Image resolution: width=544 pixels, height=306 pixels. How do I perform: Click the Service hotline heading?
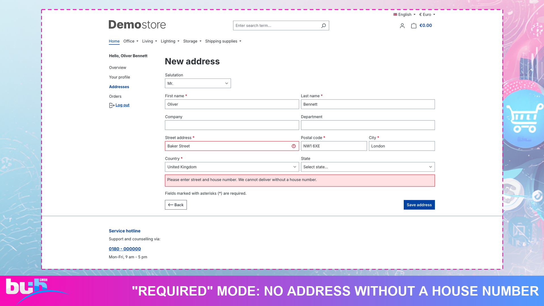point(124,231)
